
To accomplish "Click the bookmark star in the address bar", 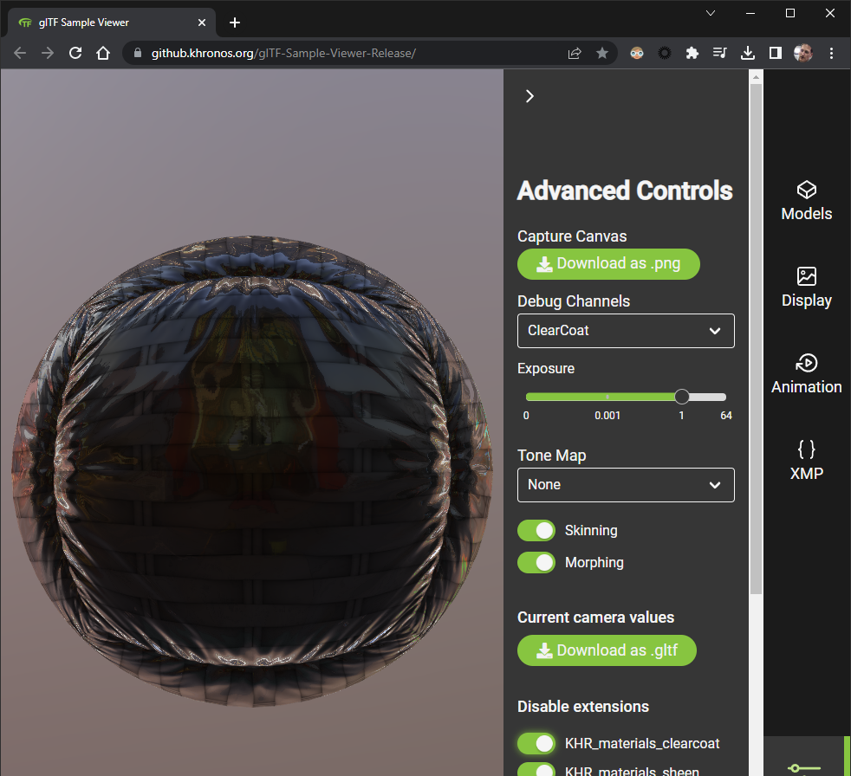I will [x=602, y=53].
